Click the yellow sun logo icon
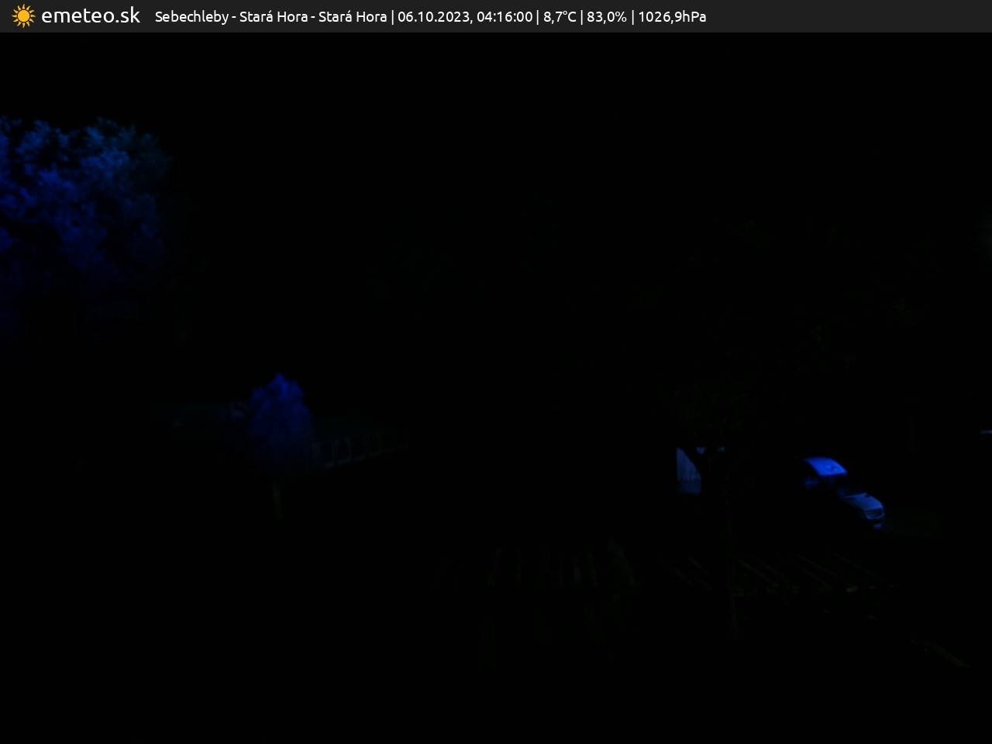 [x=23, y=16]
